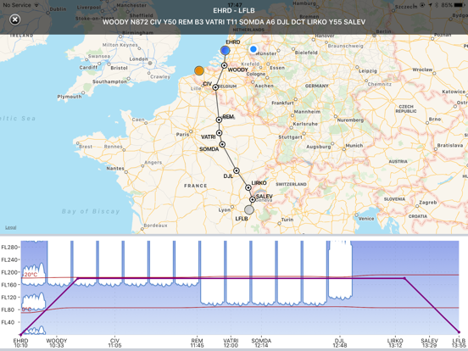This screenshot has height=351, width=468.
Task: Select the CIV waypoint marker on map
Action: [x=215, y=87]
